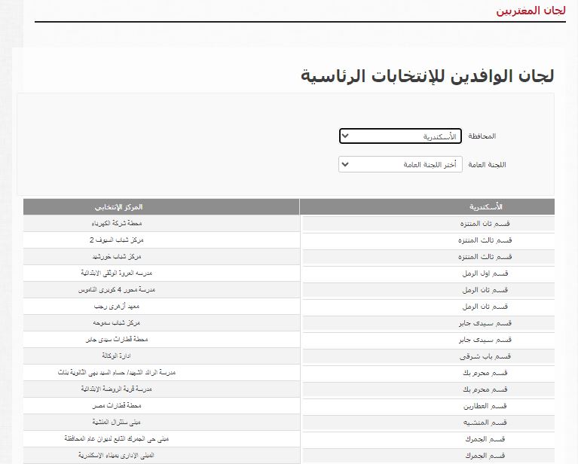Click قسم ثان الرمل in معهد أزهرى رجب row
This screenshot has height=464, width=578.
(428, 307)
